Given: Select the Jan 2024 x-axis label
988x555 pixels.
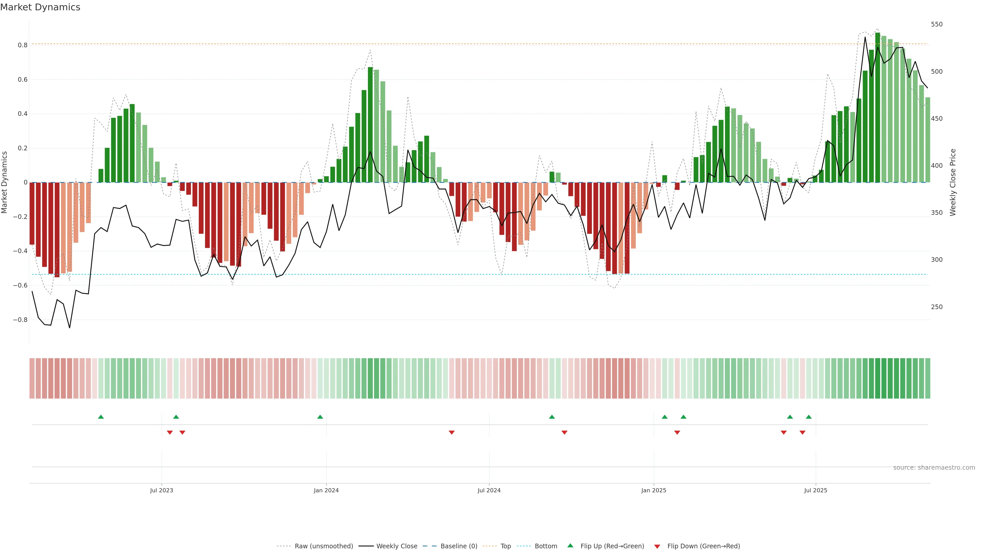Looking at the screenshot, I should click(x=326, y=490).
